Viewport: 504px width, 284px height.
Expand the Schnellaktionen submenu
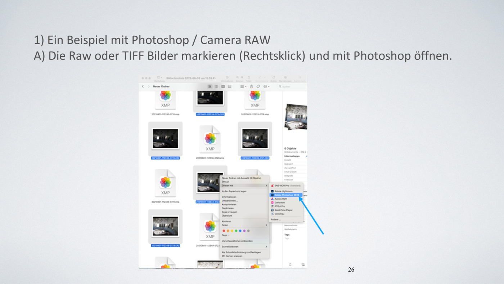tap(245, 247)
